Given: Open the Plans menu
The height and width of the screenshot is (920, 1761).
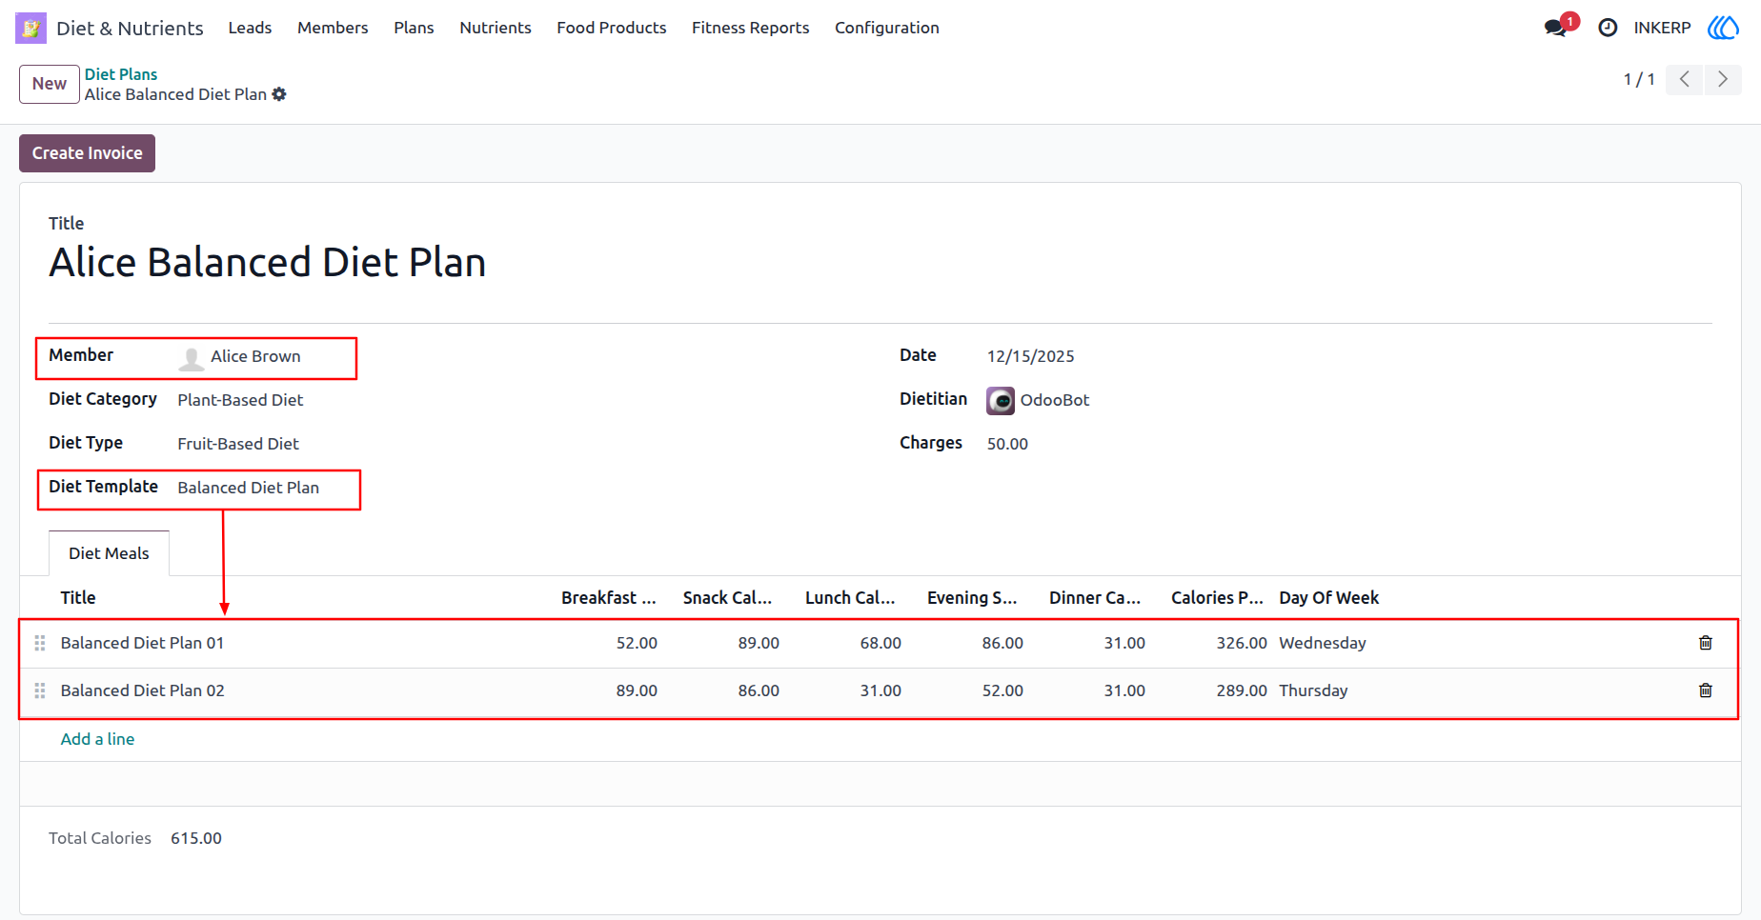Looking at the screenshot, I should (x=414, y=28).
